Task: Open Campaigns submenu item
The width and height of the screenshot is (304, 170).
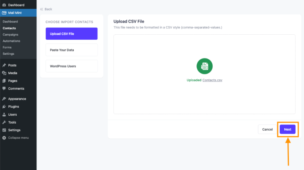Action: click(x=10, y=34)
